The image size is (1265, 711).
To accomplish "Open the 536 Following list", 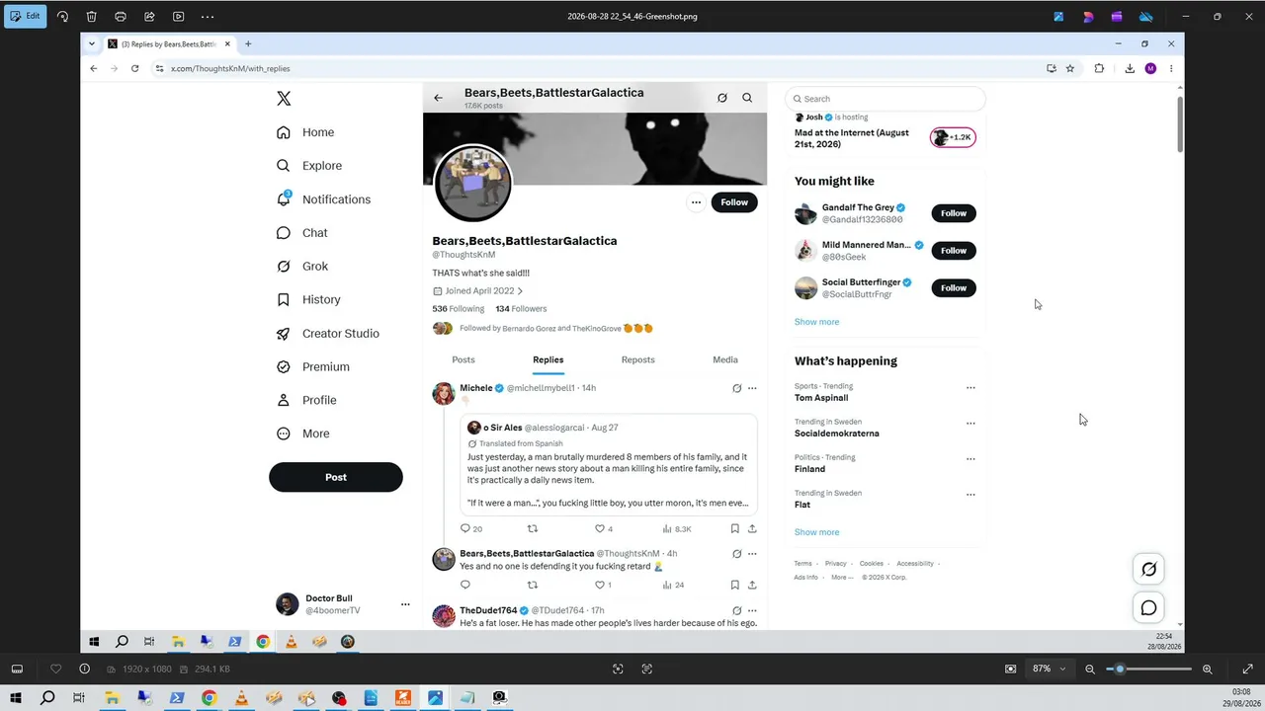I will (458, 309).
